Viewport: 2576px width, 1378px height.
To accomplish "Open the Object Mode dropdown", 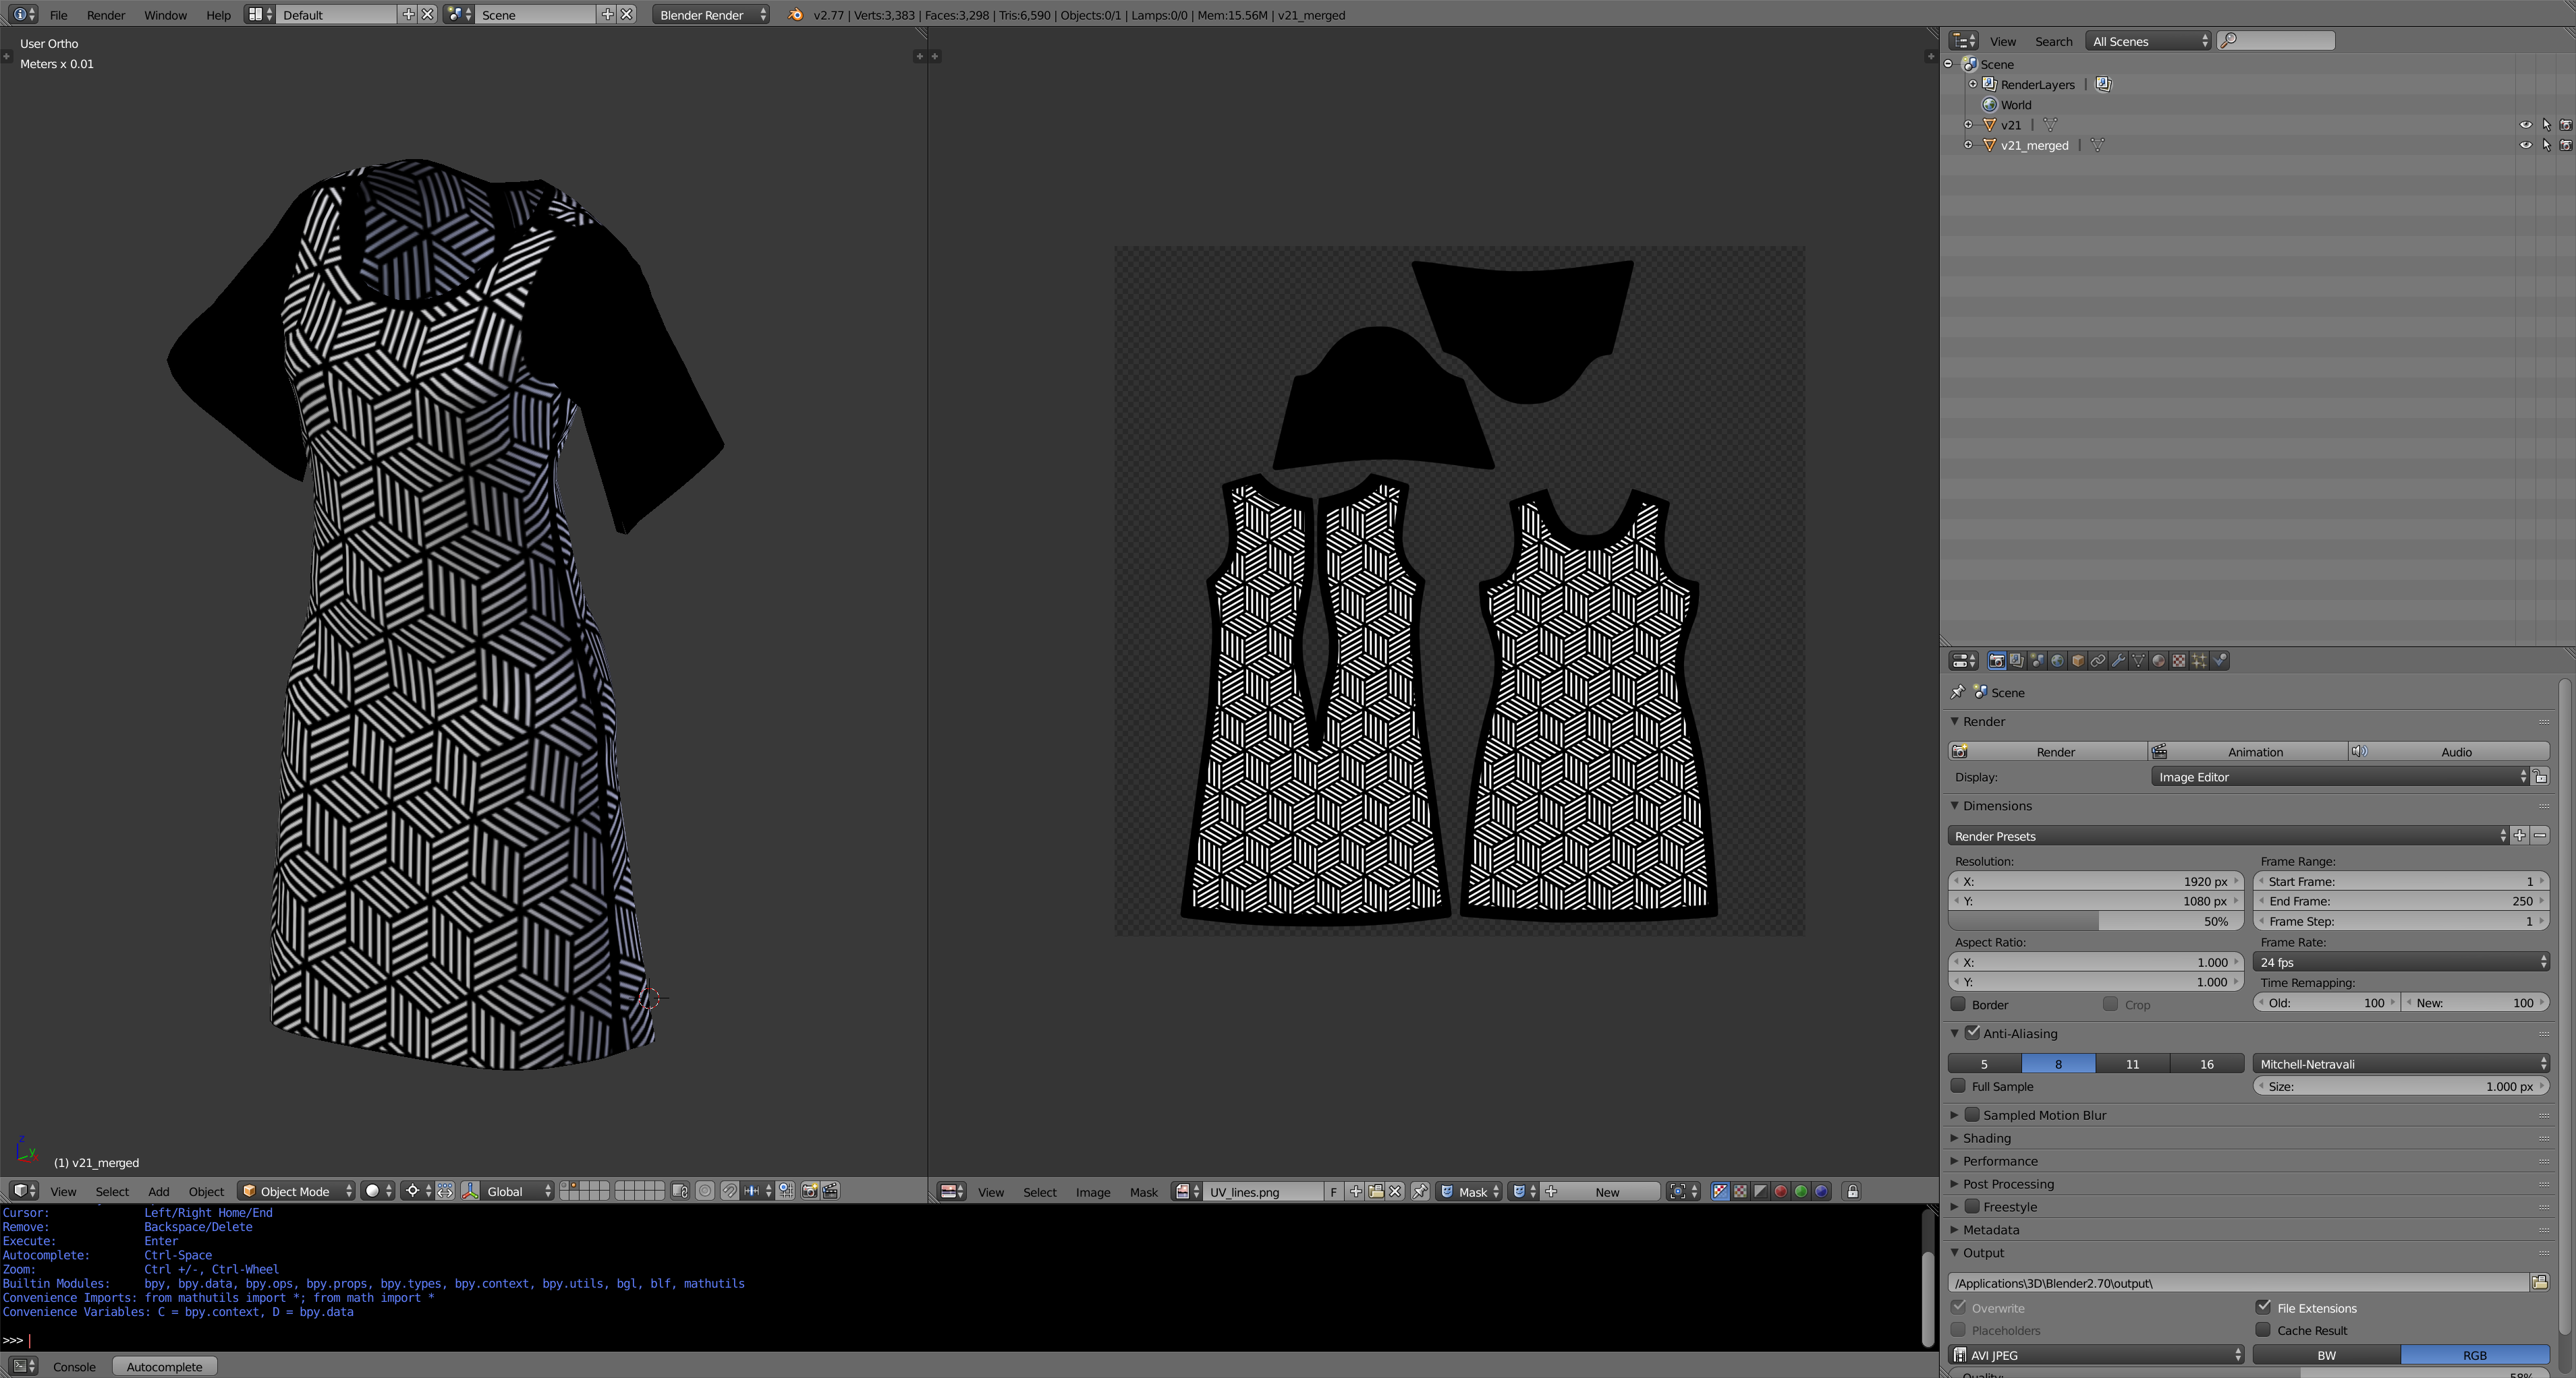I will [x=297, y=1191].
